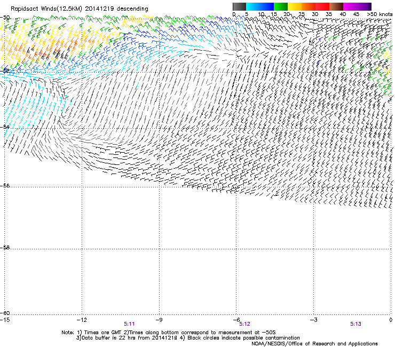Click the yellow 20-25 knots legend swatch
This screenshot has height=347, width=395.
[295, 6]
